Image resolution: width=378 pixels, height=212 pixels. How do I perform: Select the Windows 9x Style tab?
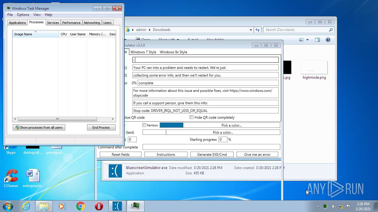tap(173, 52)
